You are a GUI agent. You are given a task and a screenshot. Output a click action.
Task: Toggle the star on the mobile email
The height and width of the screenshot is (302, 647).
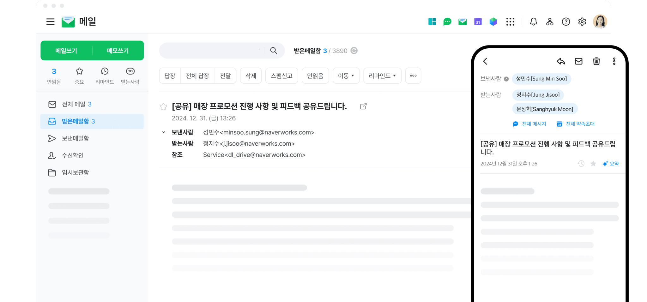tap(593, 164)
